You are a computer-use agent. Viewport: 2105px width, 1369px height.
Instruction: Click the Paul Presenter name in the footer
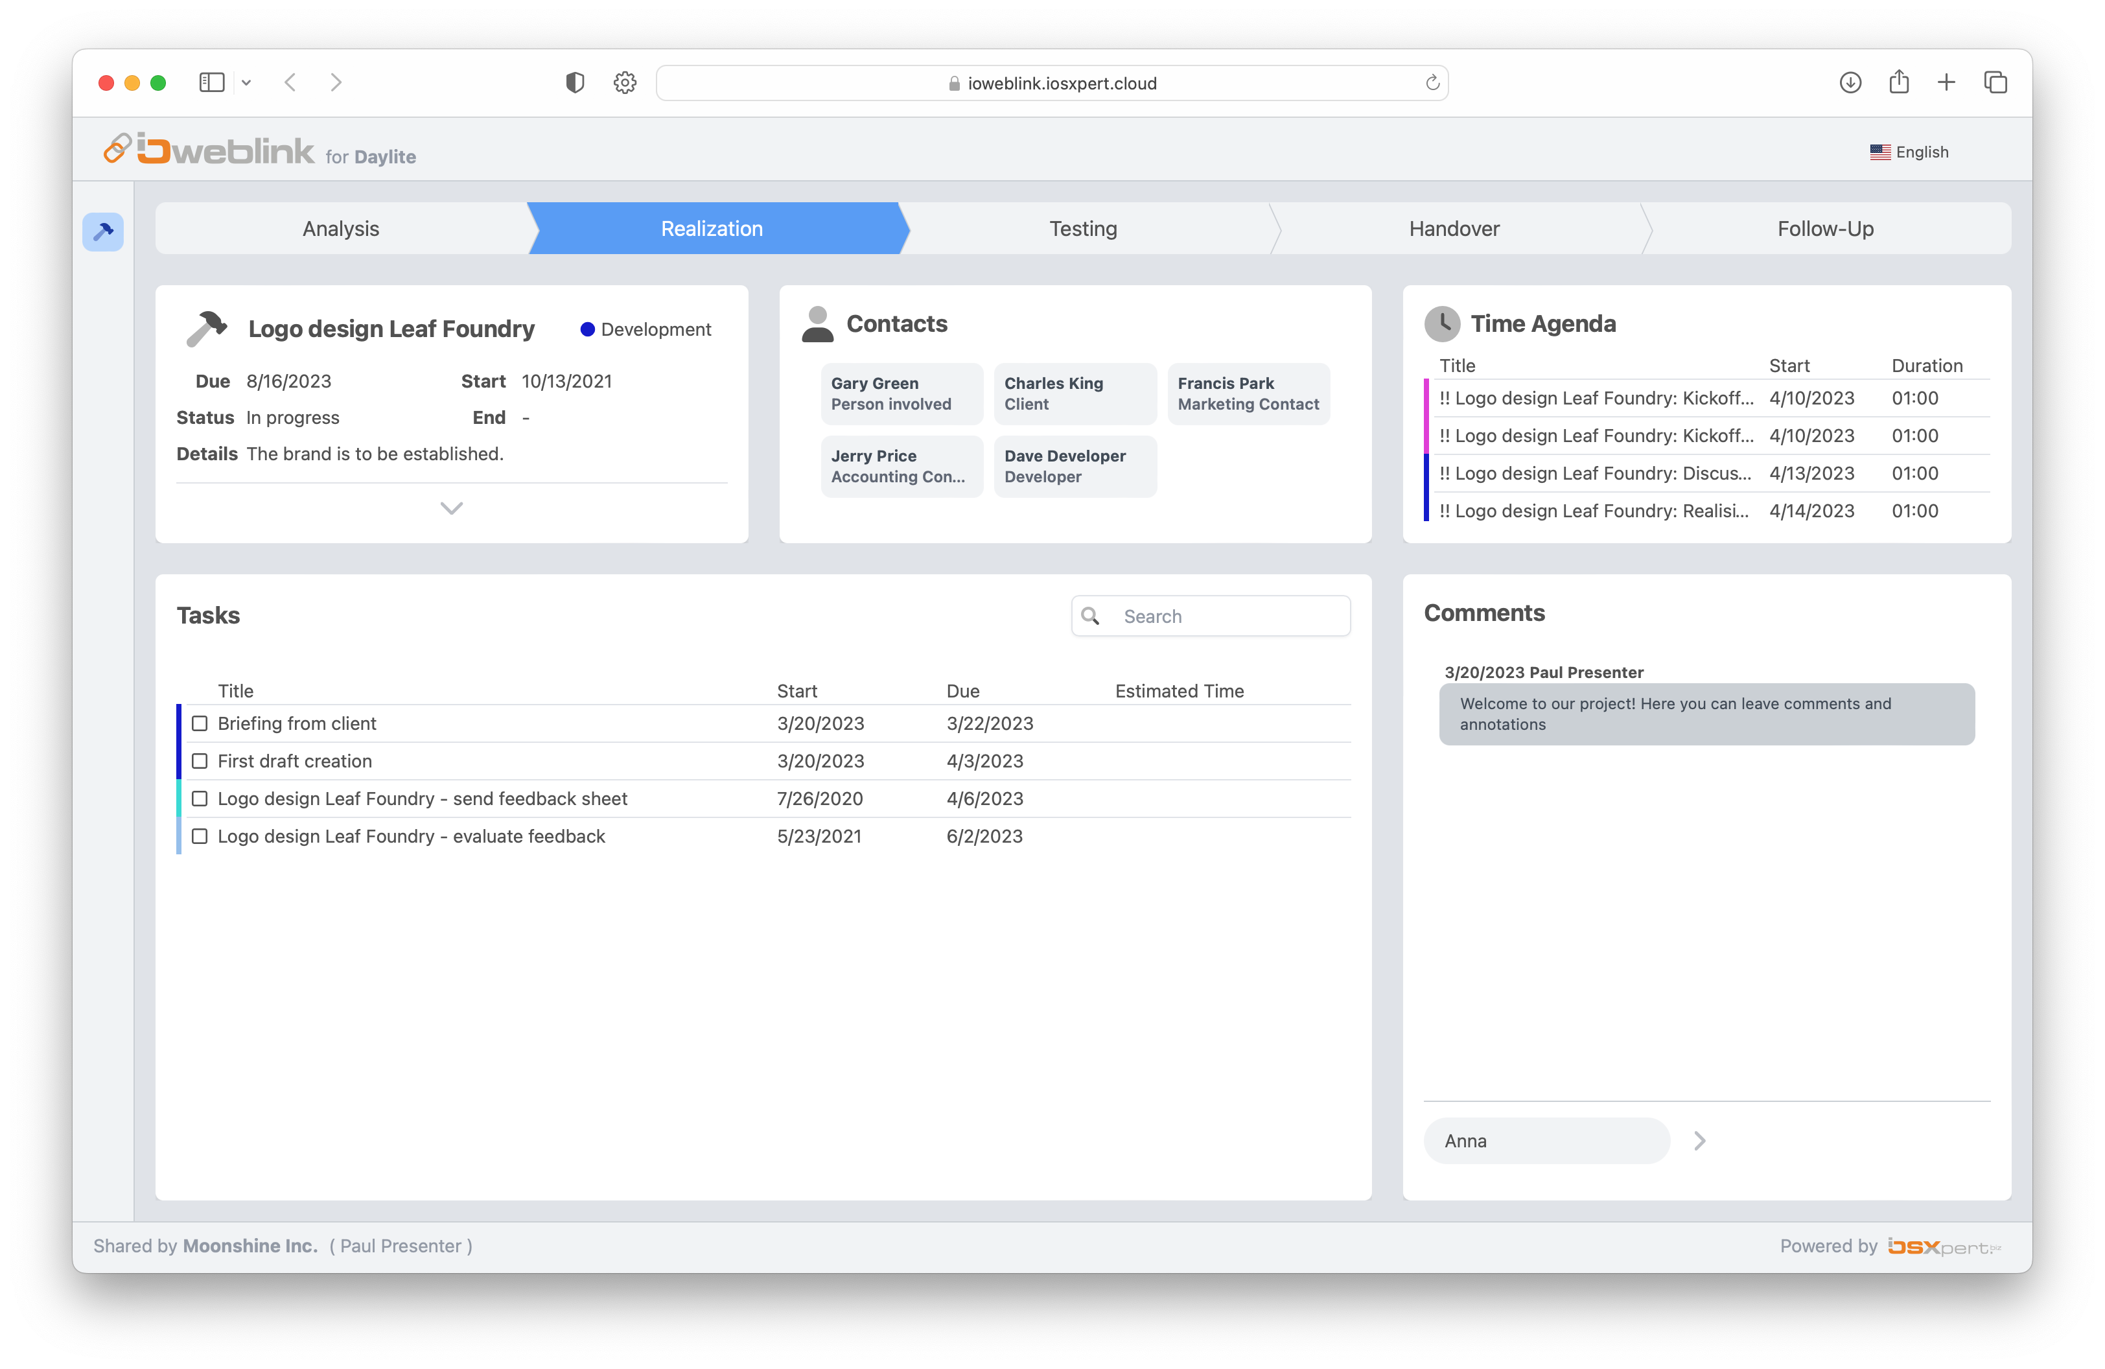coord(401,1246)
